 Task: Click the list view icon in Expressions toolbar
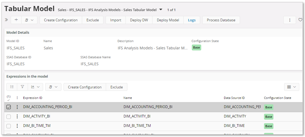click(12, 87)
